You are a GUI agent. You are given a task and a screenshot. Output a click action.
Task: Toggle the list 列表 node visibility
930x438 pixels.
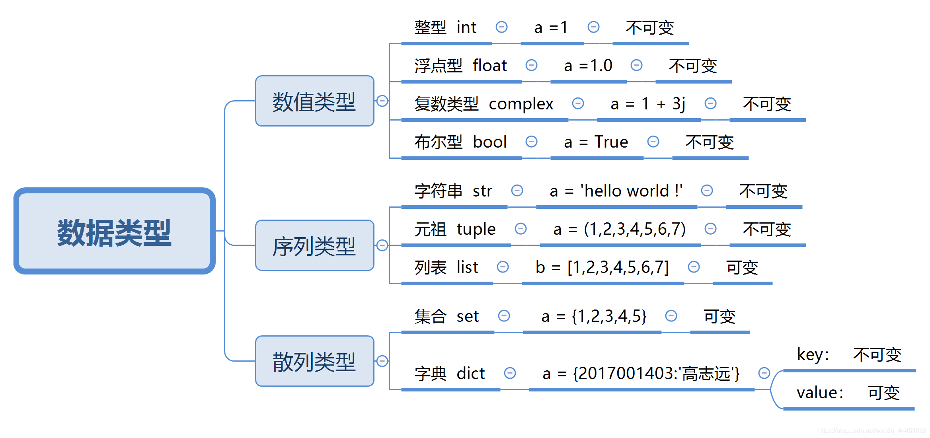pyautogui.click(x=502, y=266)
